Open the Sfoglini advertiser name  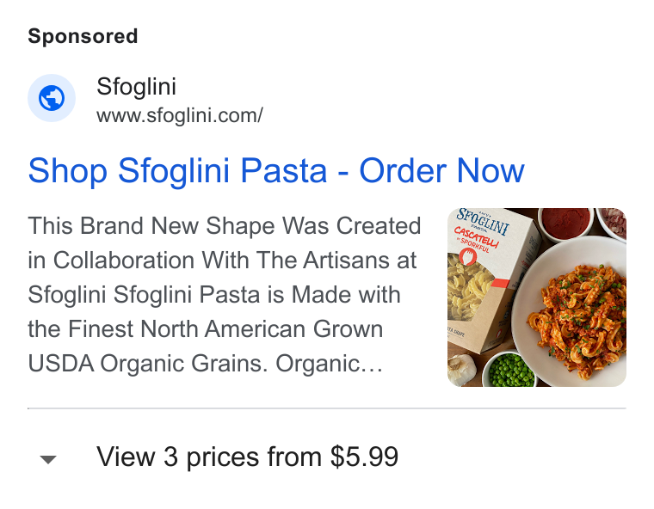point(136,87)
